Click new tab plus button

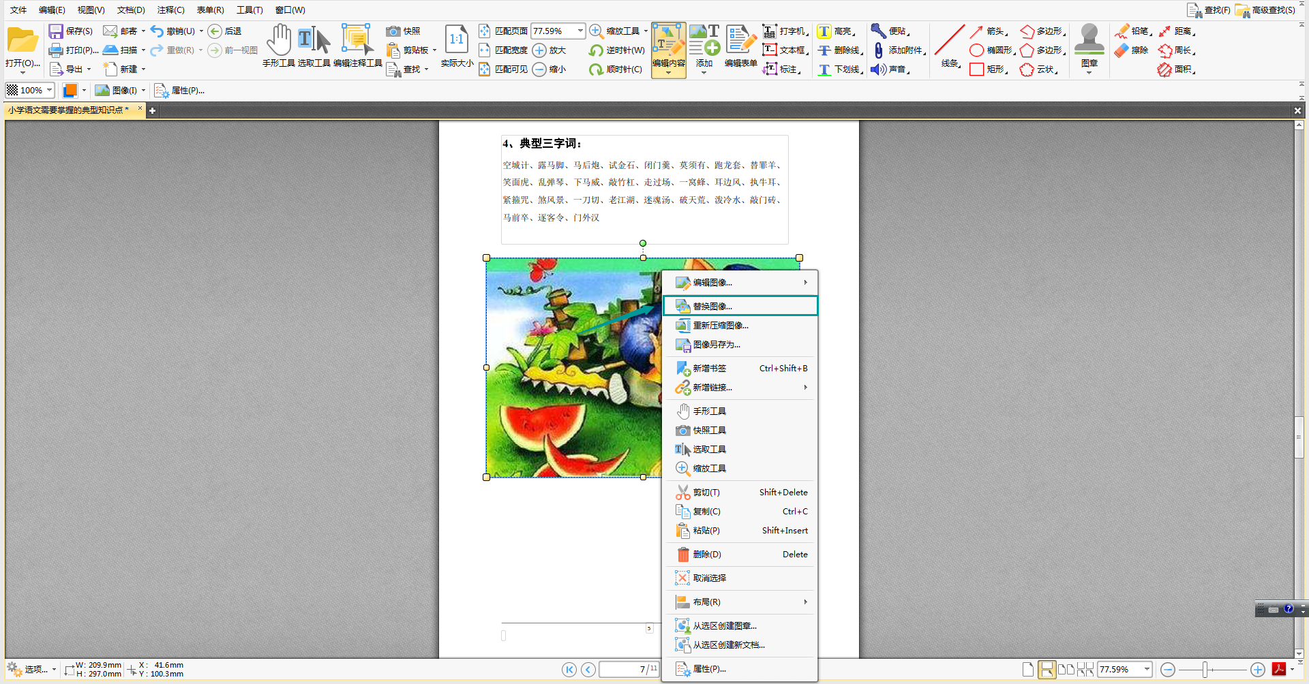(153, 110)
